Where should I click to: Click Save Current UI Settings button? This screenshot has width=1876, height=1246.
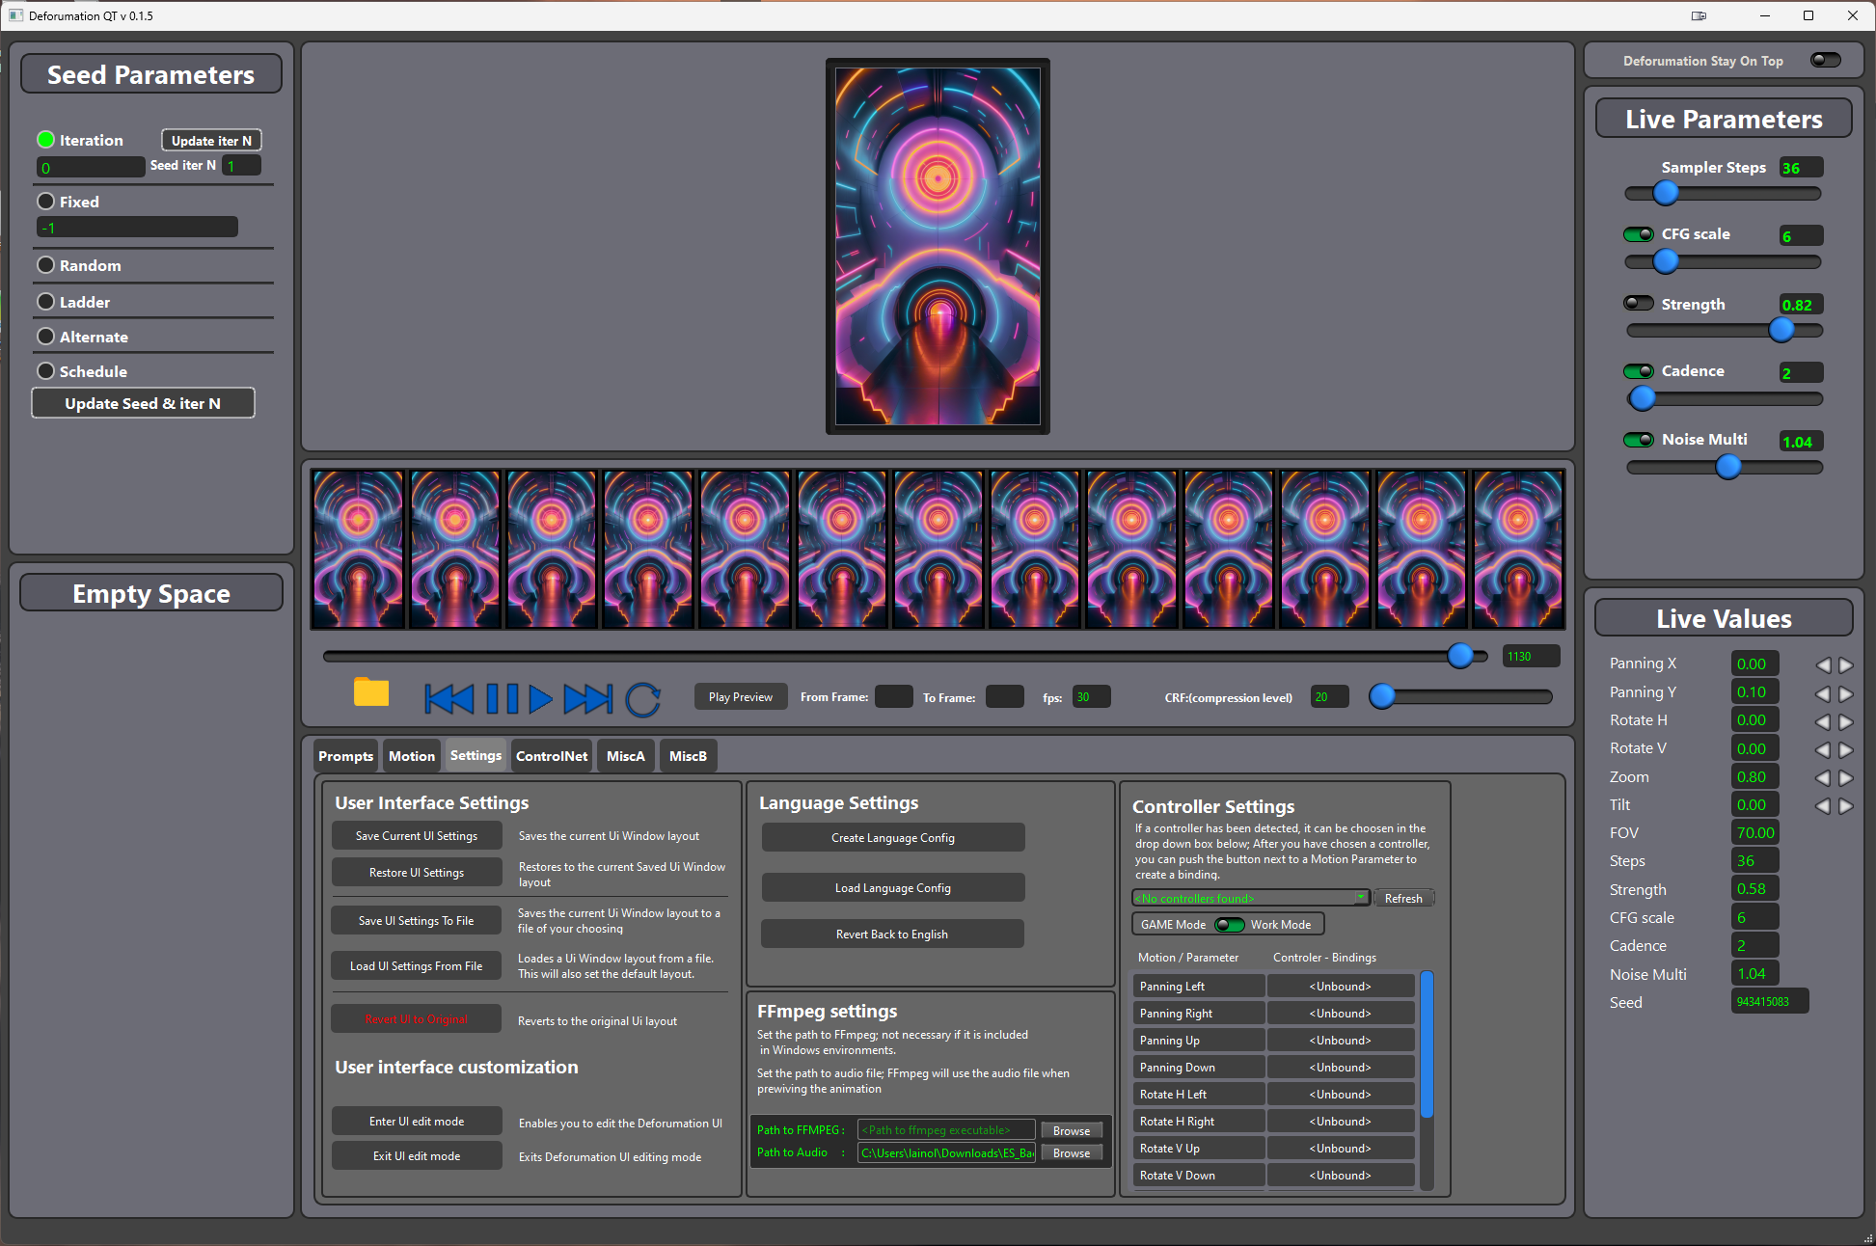(417, 836)
